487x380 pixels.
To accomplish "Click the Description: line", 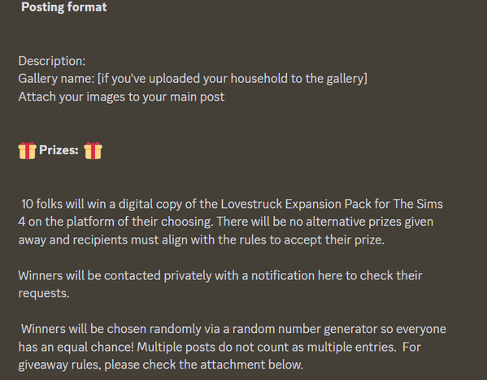I will (52, 61).
